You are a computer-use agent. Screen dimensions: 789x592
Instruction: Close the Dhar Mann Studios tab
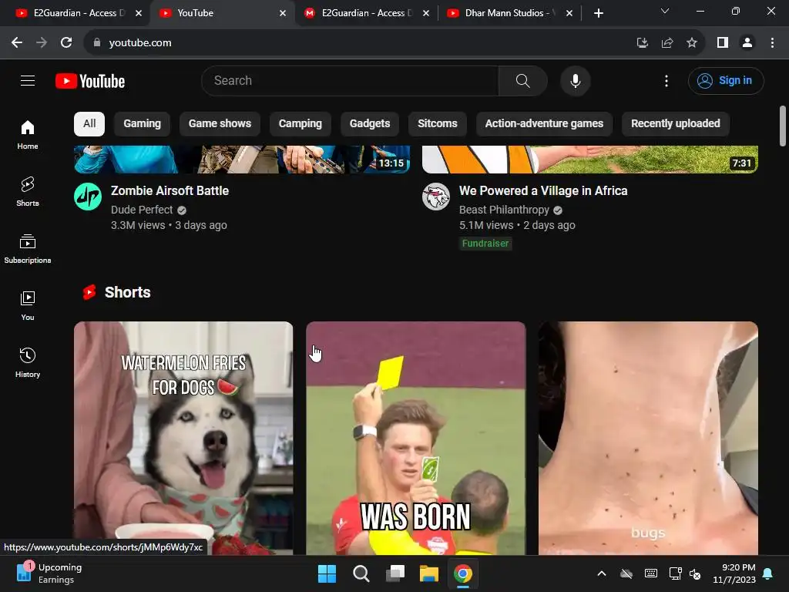[x=569, y=13]
